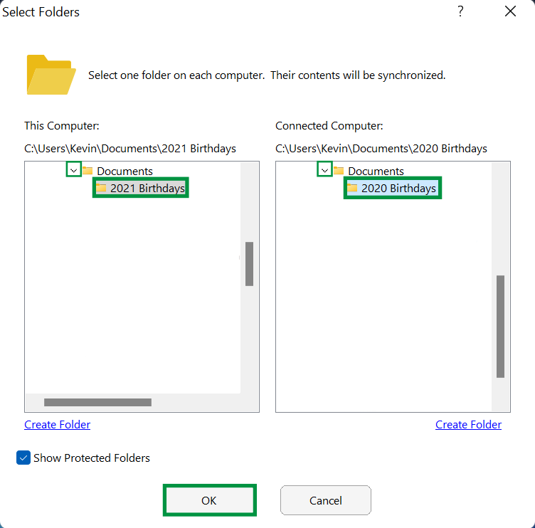Click This Computer Documents folder icon
The width and height of the screenshot is (535, 528).
[x=88, y=170]
